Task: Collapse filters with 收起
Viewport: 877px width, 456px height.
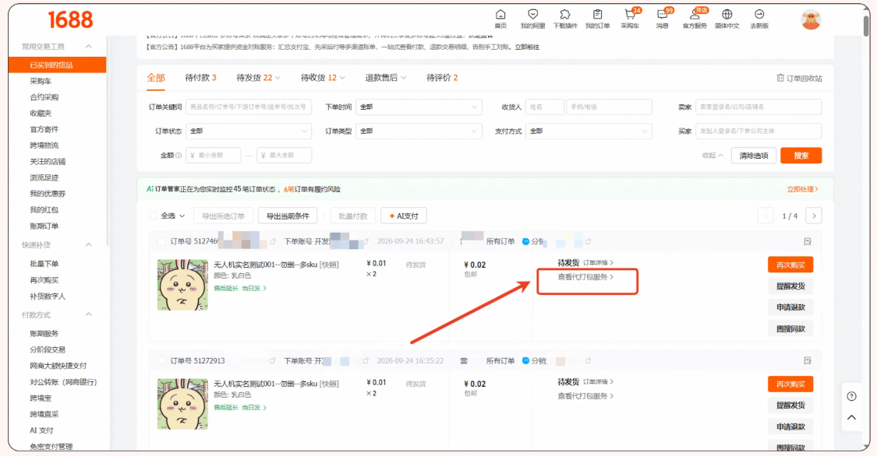Action: (713, 156)
